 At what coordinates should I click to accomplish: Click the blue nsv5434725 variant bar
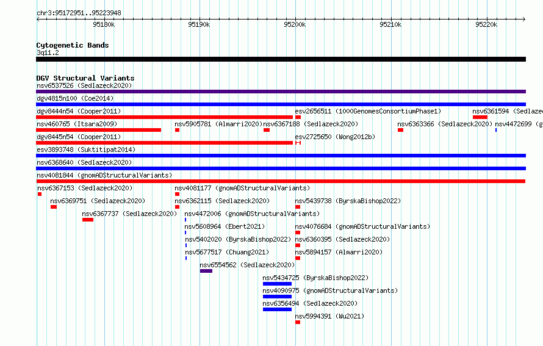(x=277, y=284)
